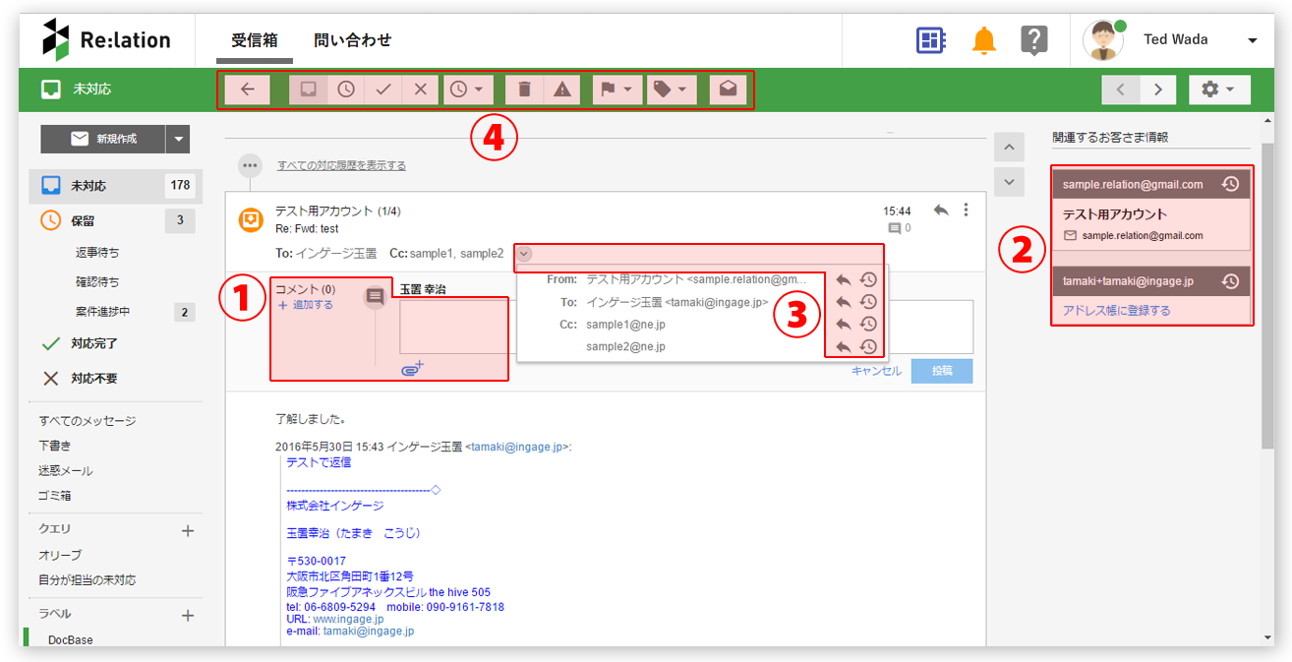Open the clock dropdown in the toolbar
The height and width of the screenshot is (662, 1292).
point(468,89)
